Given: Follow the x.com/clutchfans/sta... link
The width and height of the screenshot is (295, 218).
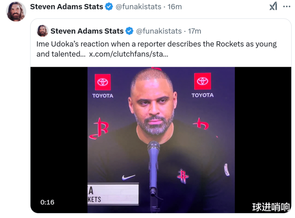Looking at the screenshot, I should [128, 54].
